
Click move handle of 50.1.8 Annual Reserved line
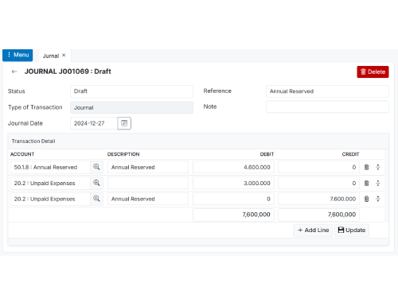(378, 167)
